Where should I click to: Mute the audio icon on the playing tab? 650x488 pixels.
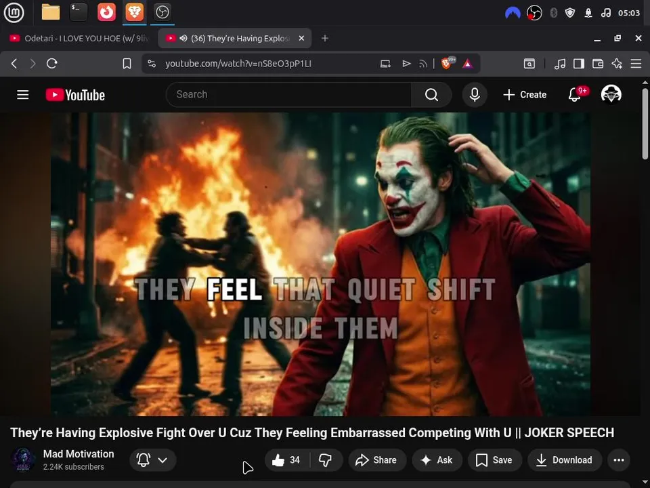tap(183, 38)
